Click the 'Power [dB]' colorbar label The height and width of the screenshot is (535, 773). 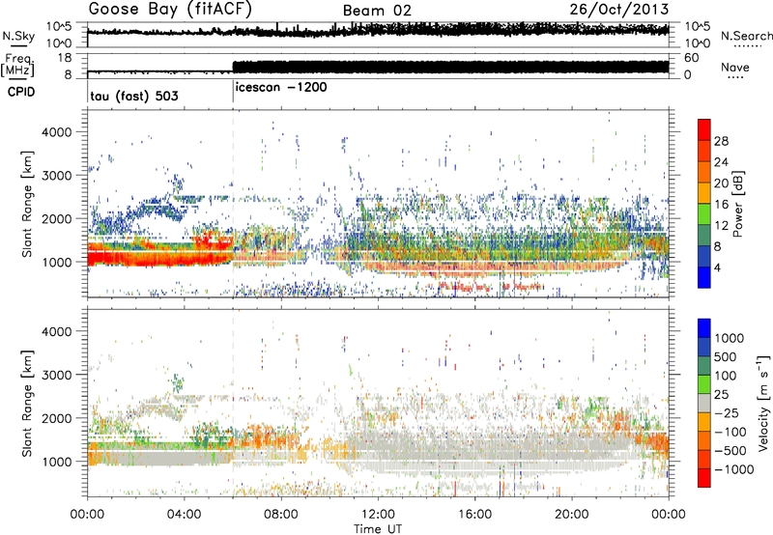(x=737, y=204)
